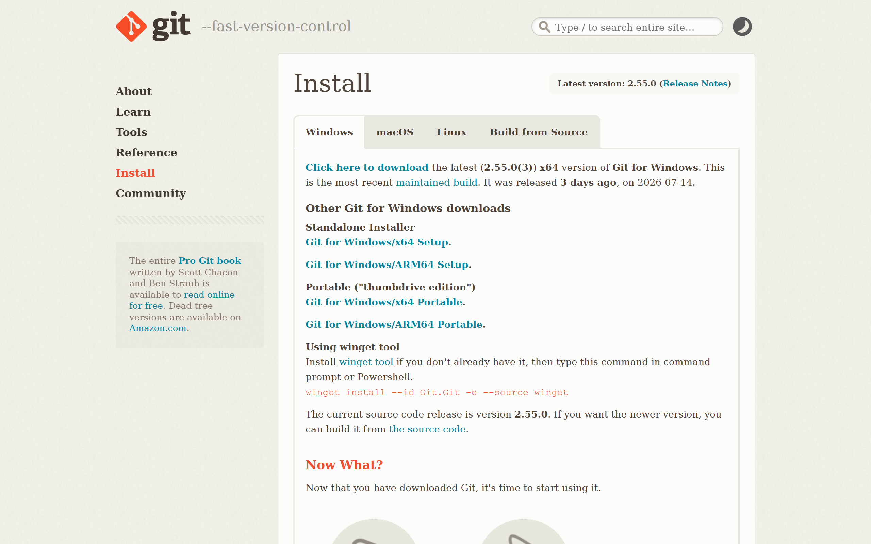Switch to the Windows tab
The height and width of the screenshot is (544, 871).
pos(329,132)
